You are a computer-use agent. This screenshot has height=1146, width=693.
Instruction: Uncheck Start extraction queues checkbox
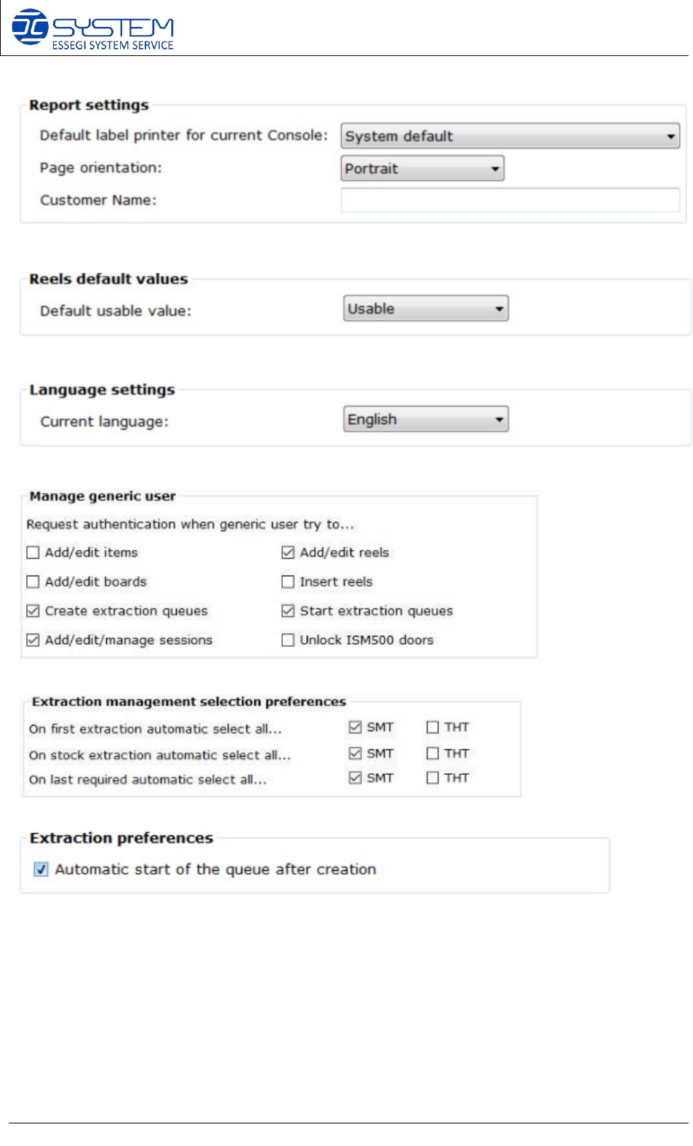288,611
